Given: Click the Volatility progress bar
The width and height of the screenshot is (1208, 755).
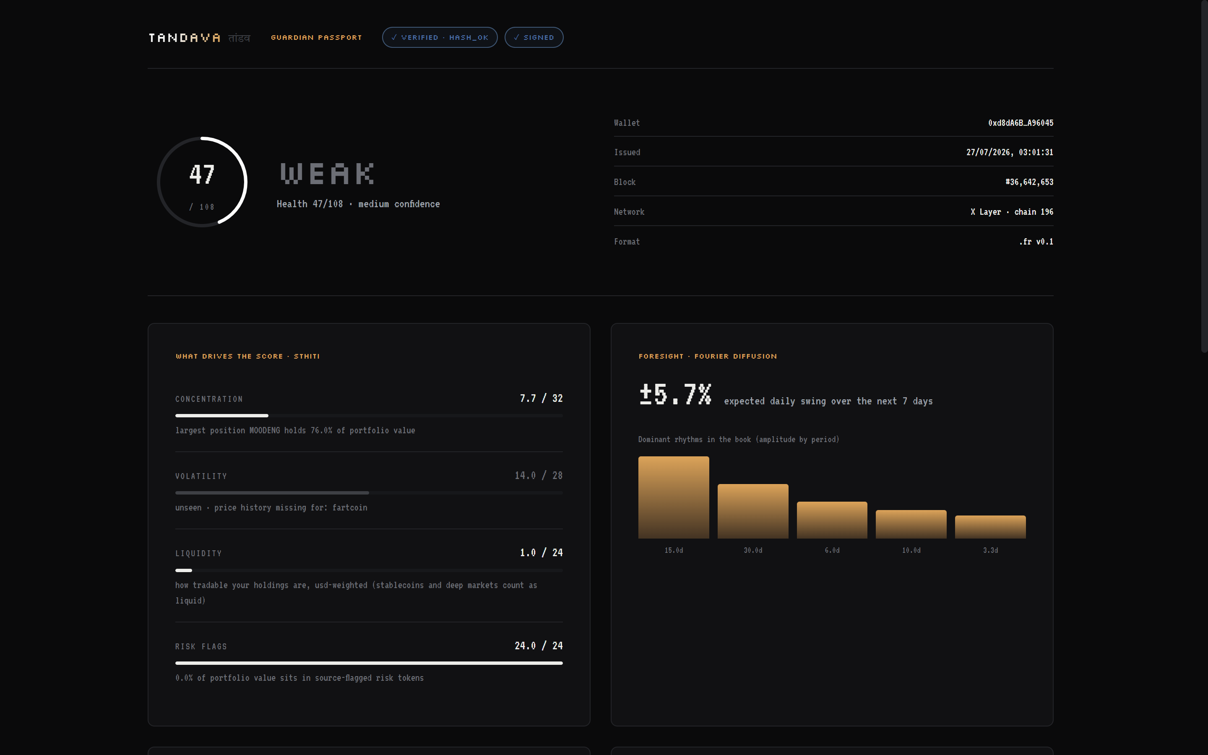Looking at the screenshot, I should click(369, 493).
